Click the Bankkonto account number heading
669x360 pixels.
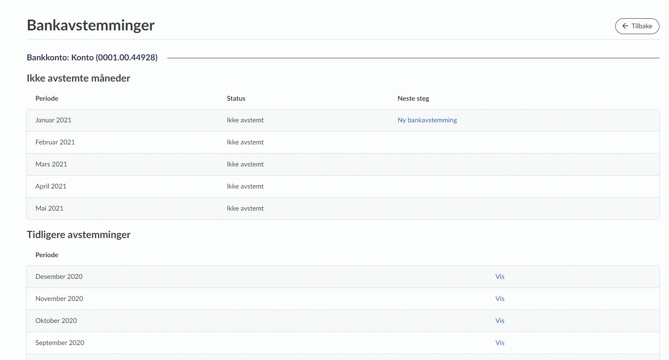pyautogui.click(x=92, y=57)
